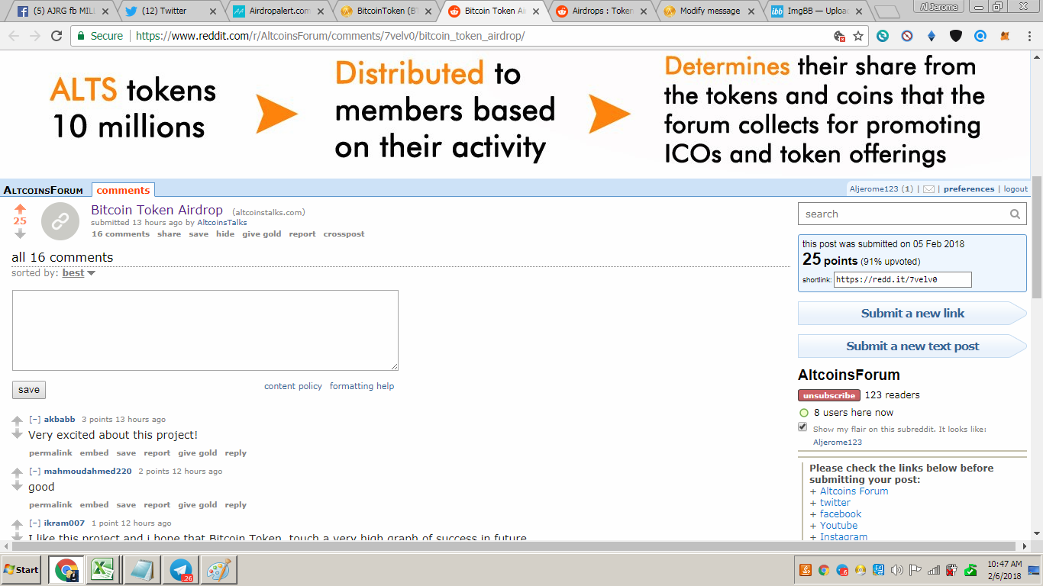This screenshot has width=1043, height=586.
Task: Switch to the Modify message tab
Action: [709, 11]
